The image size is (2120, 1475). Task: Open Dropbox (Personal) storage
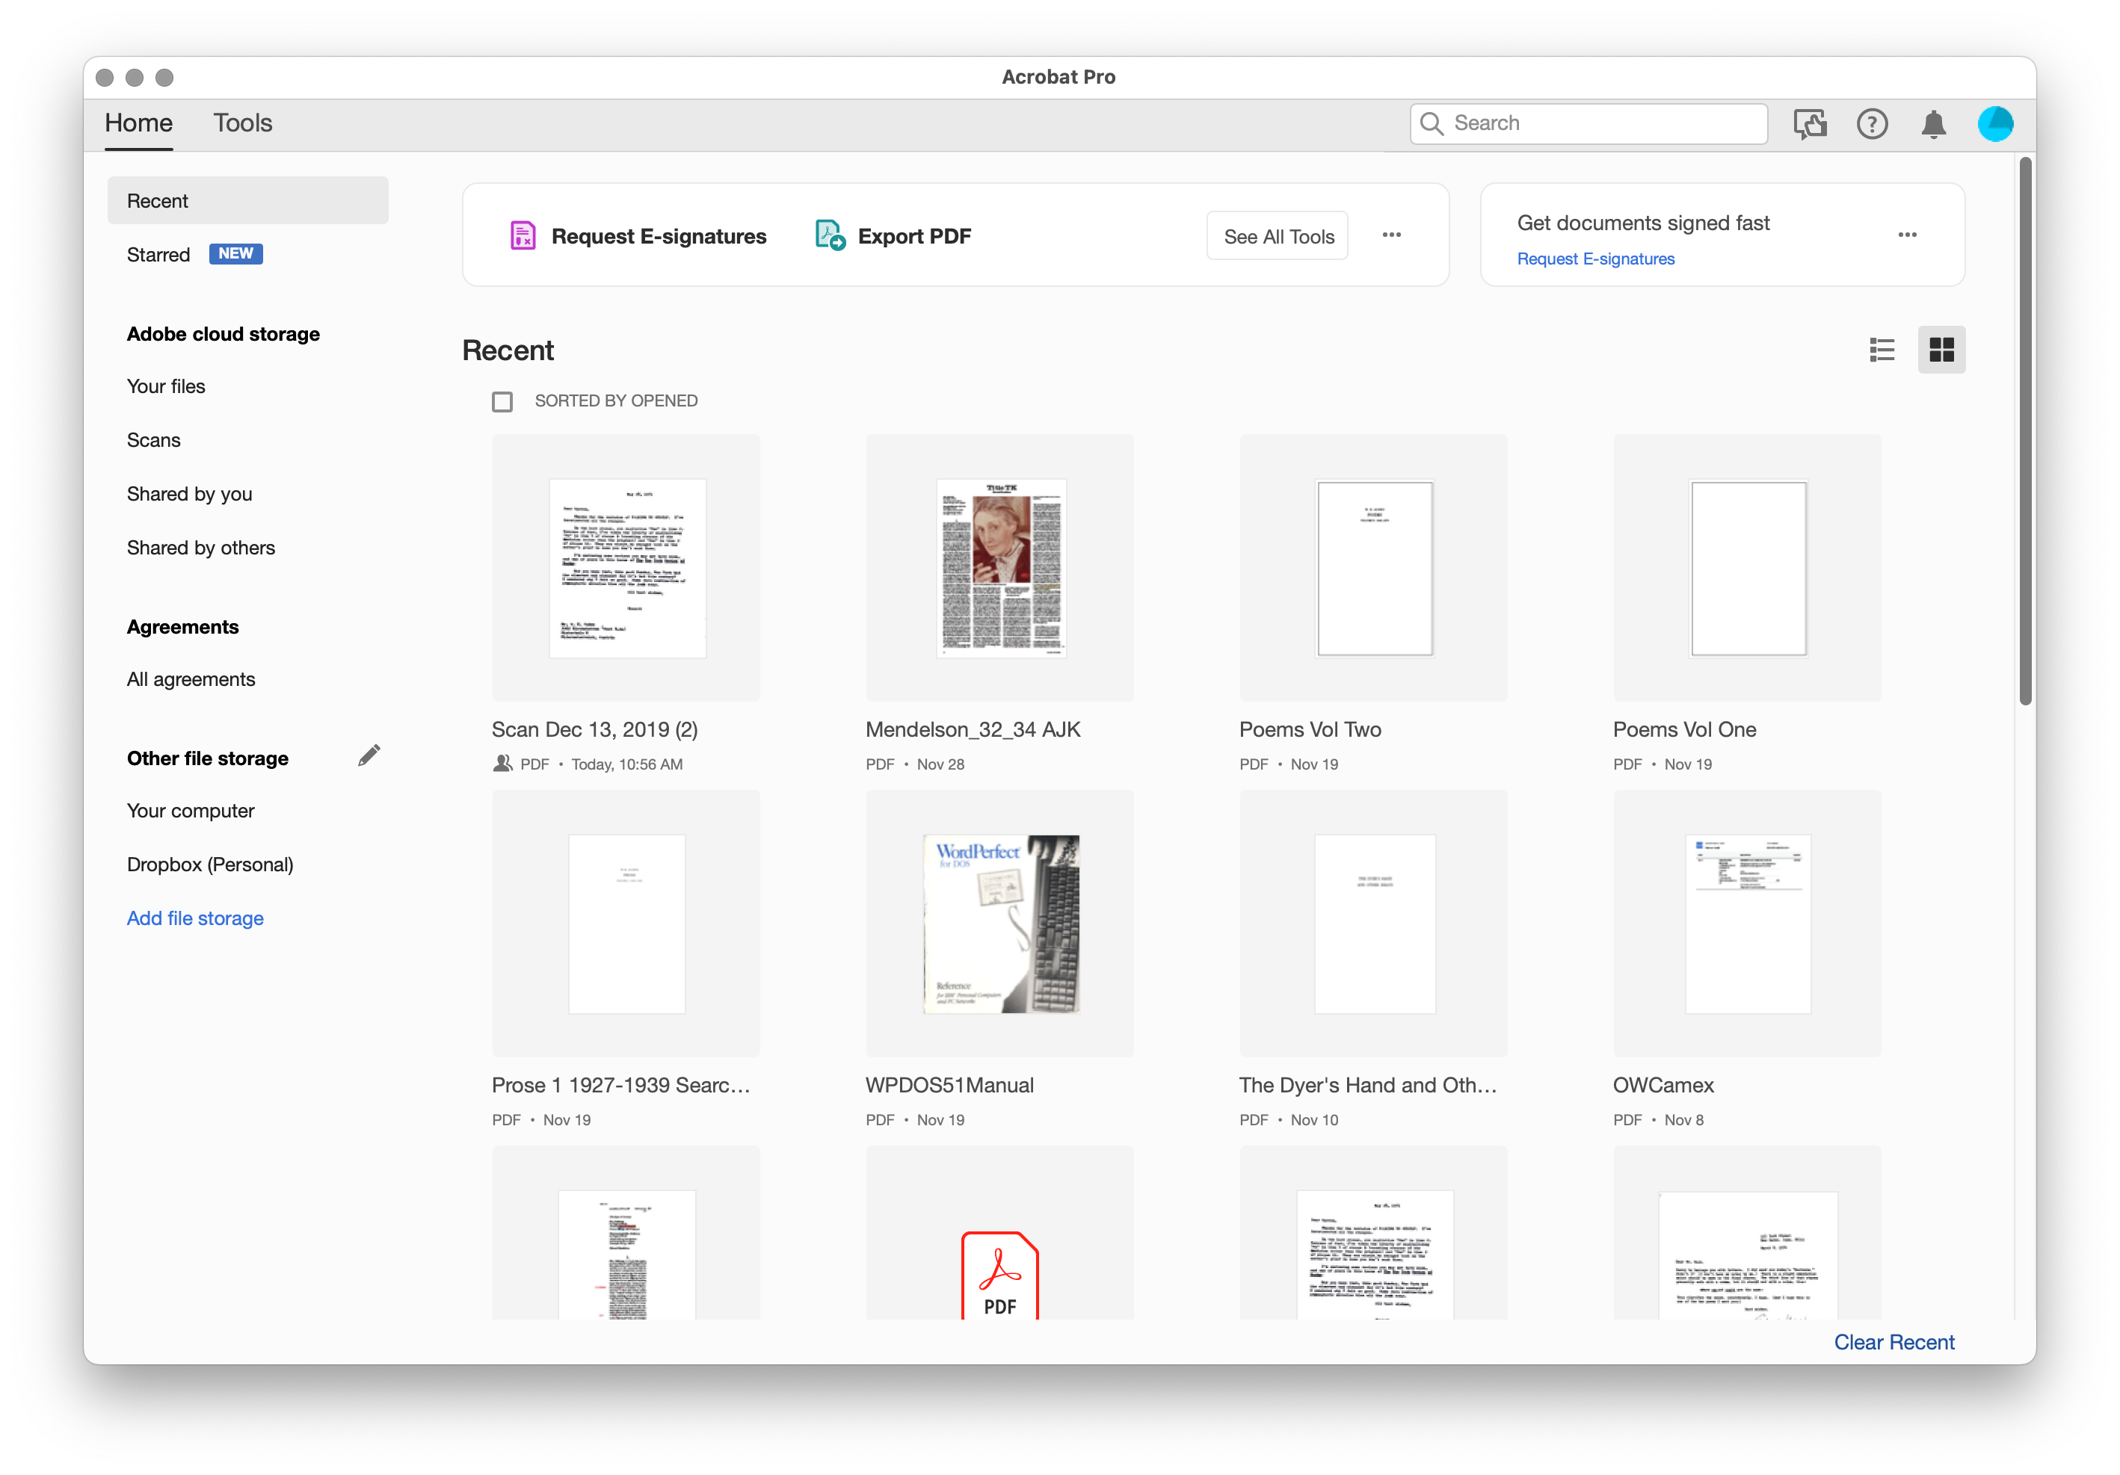[x=211, y=865]
